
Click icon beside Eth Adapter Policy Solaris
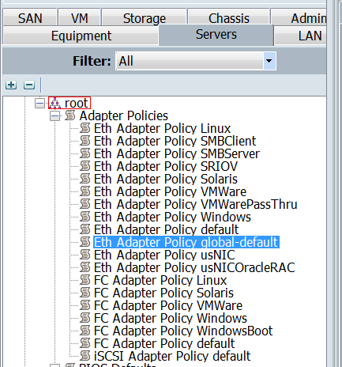85,179
